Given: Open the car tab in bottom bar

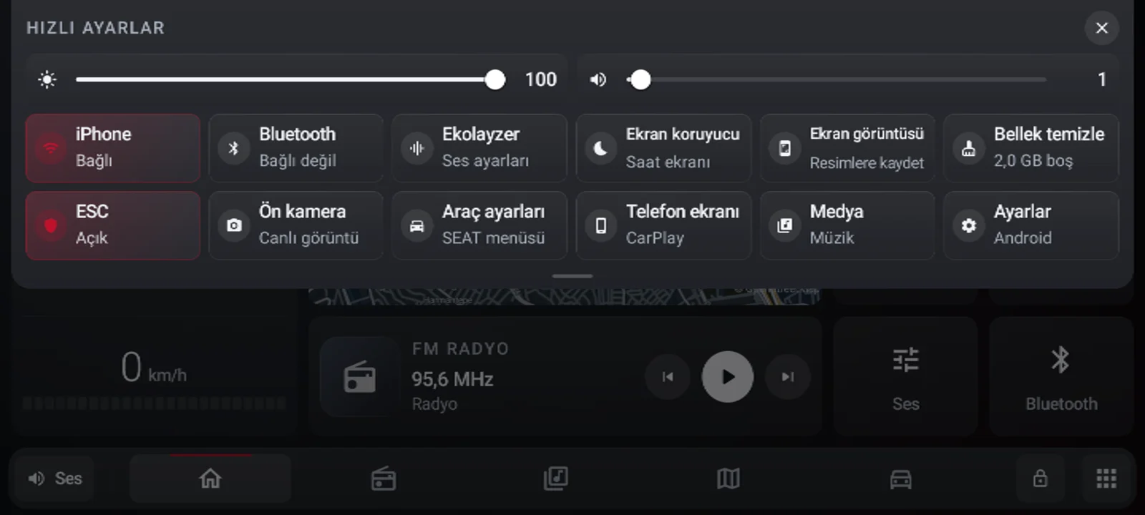Looking at the screenshot, I should point(901,479).
